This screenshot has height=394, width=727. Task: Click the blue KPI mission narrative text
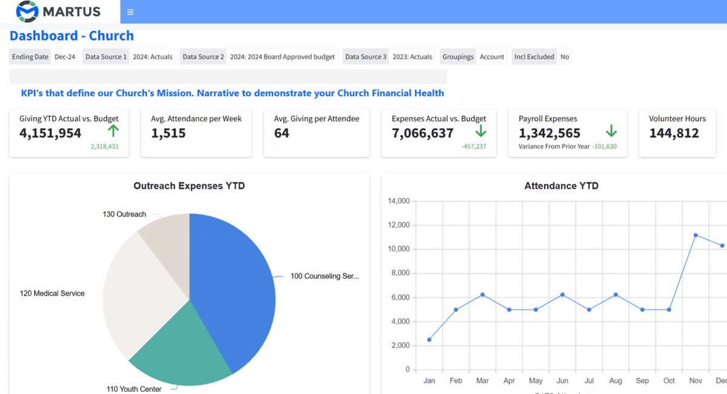tap(232, 93)
